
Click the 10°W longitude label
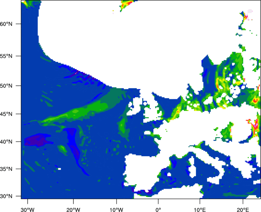pyautogui.click(x=116, y=210)
